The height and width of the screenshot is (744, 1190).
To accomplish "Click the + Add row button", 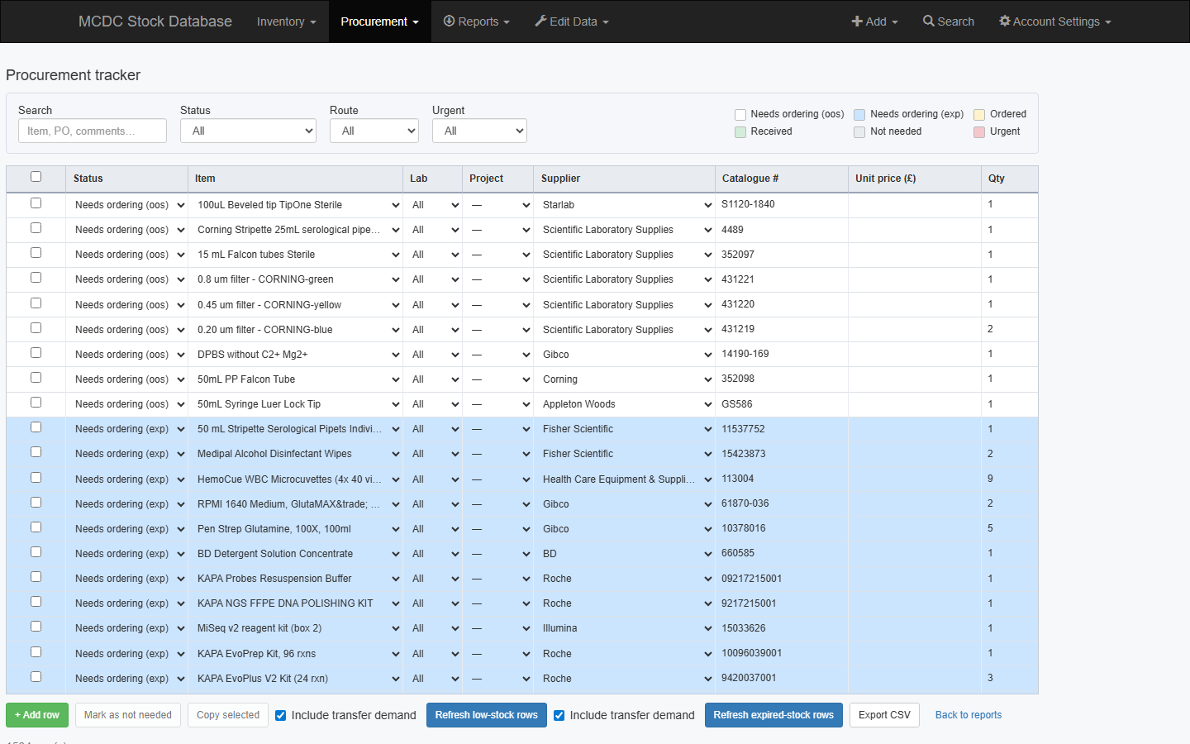I will (37, 715).
